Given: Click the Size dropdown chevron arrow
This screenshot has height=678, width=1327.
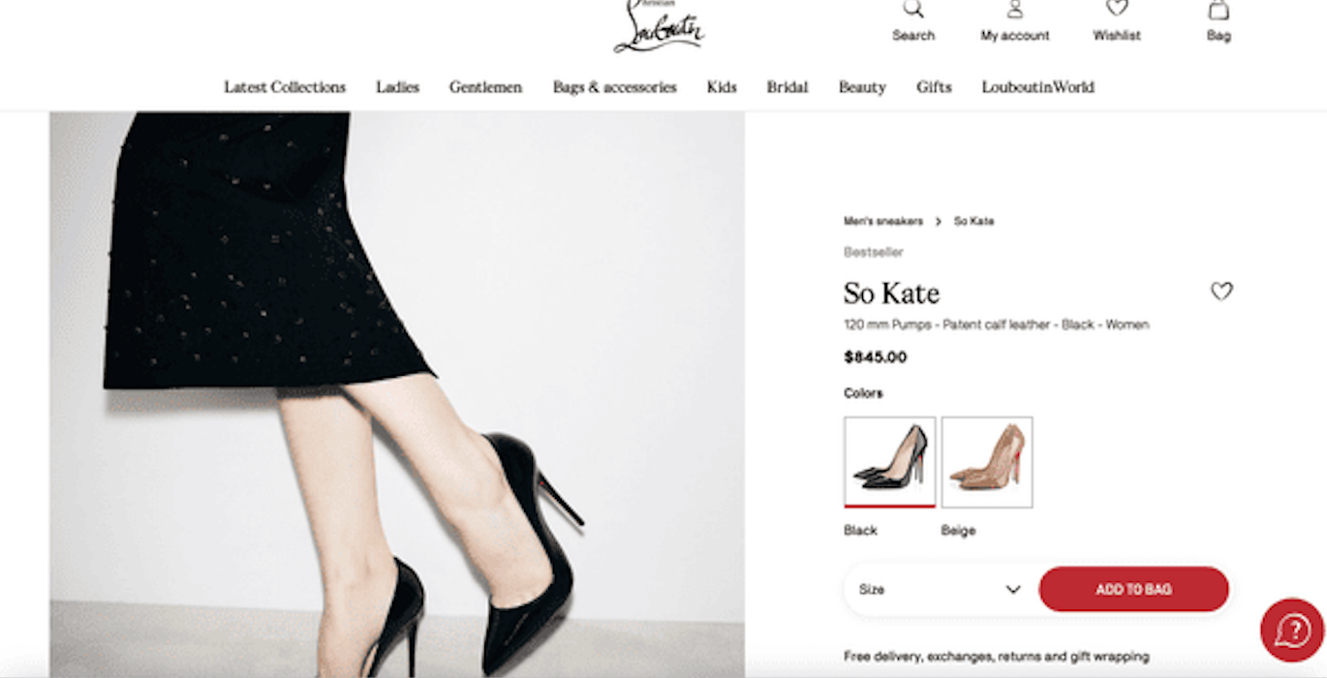Looking at the screenshot, I should (1013, 589).
